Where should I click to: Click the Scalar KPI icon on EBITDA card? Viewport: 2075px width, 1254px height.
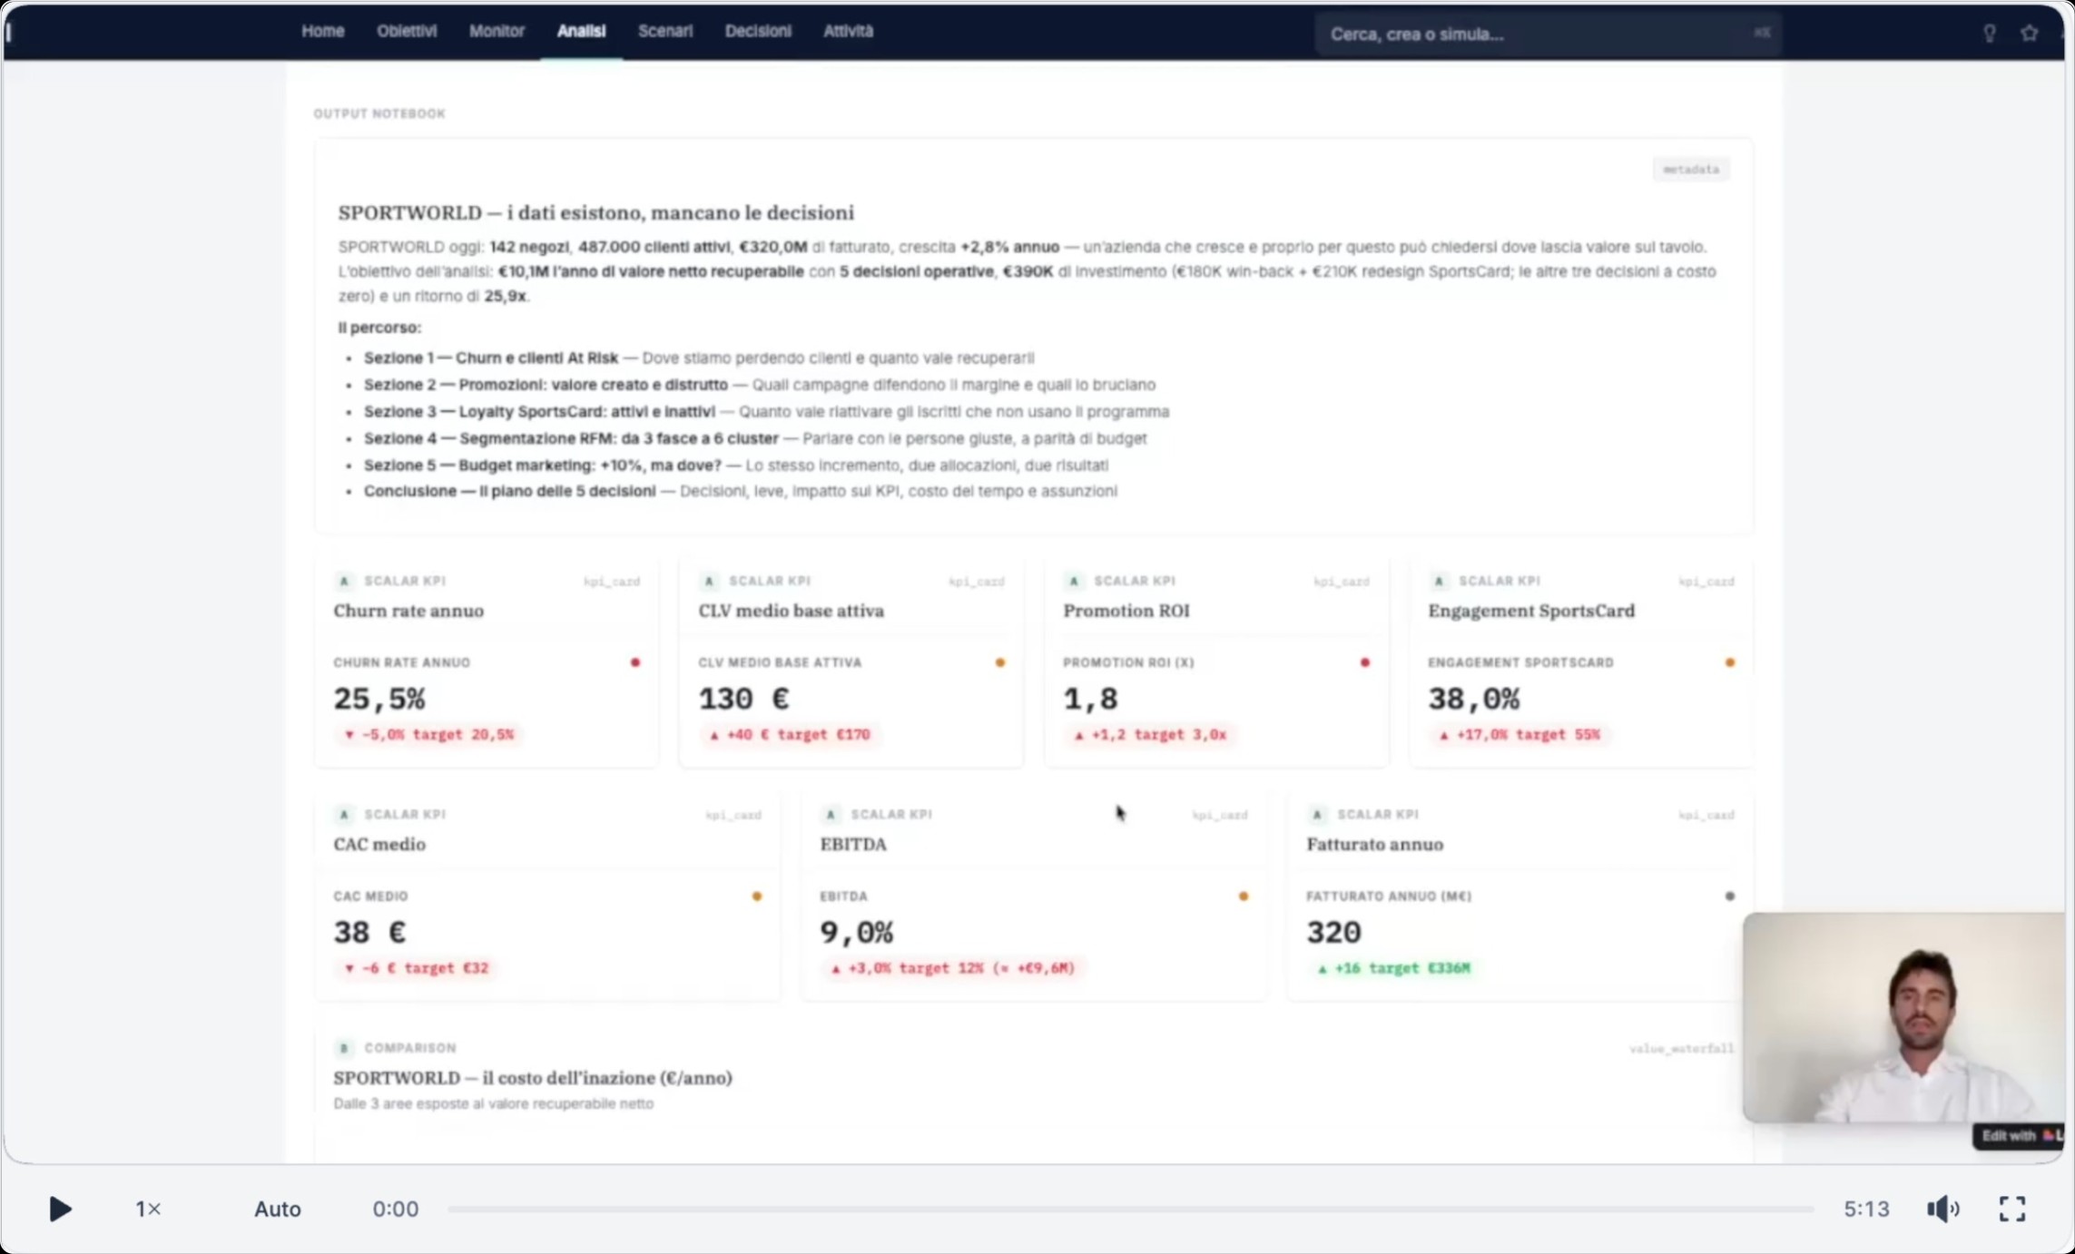click(831, 815)
